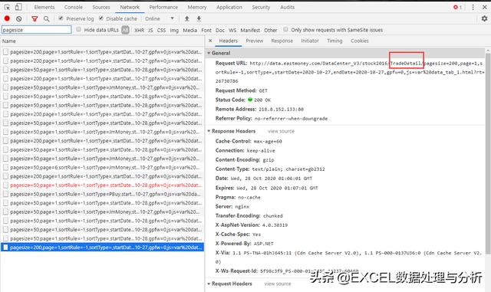View source of Response Headers
The height and width of the screenshot is (292, 491).
281,131
